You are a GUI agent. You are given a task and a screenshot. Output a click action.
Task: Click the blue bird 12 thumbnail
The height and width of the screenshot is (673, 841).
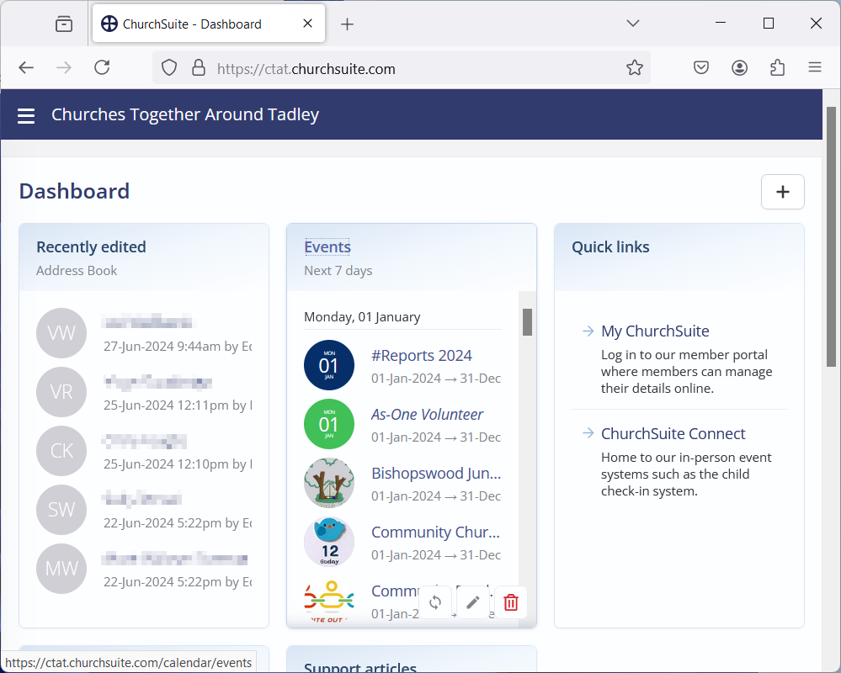(329, 542)
